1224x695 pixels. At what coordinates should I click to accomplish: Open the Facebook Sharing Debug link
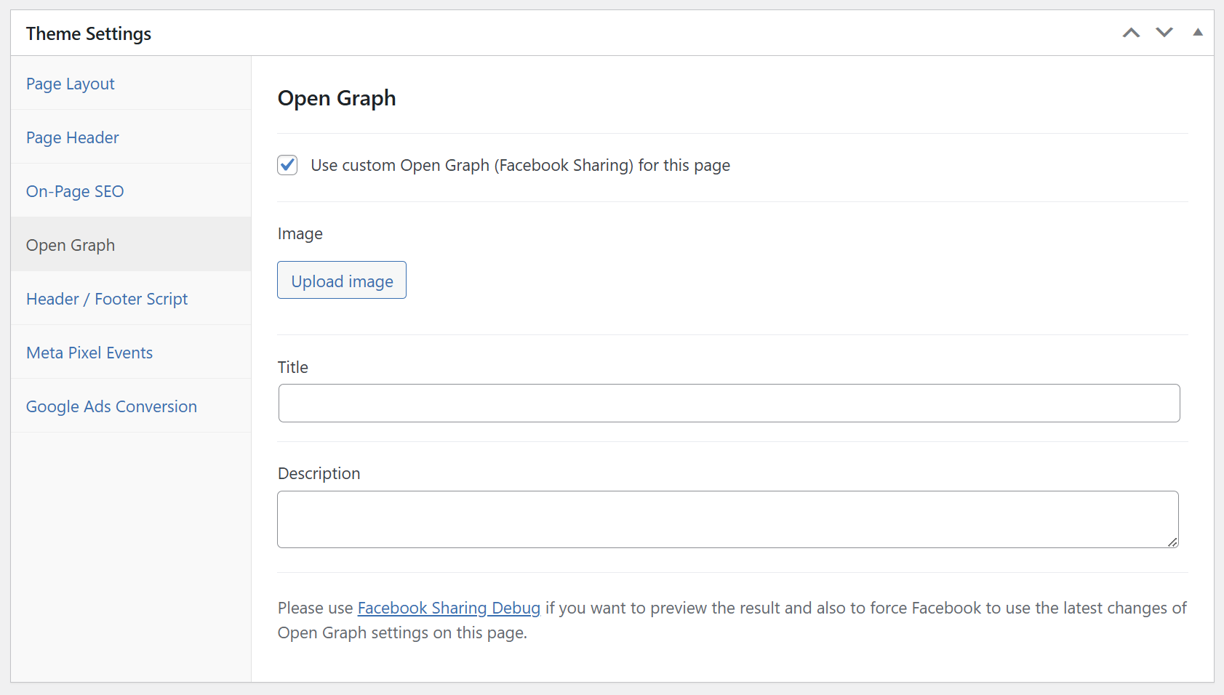[x=448, y=608]
